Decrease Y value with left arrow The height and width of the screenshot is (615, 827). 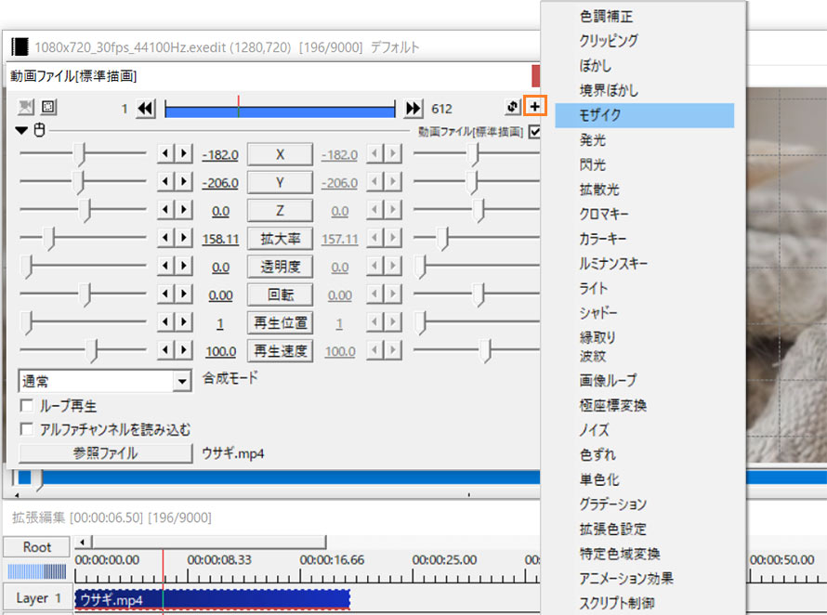pyautogui.click(x=165, y=181)
